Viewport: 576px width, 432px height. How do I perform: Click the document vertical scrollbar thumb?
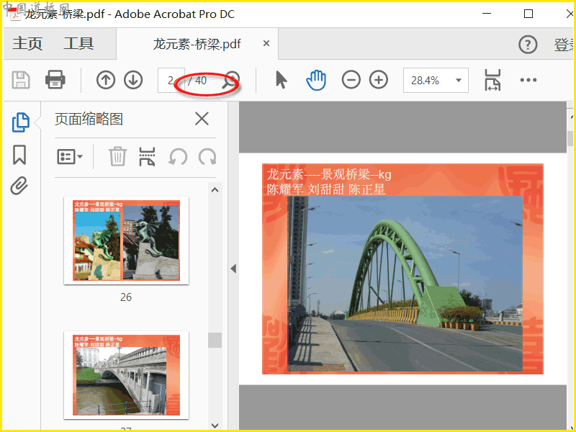tap(570, 139)
